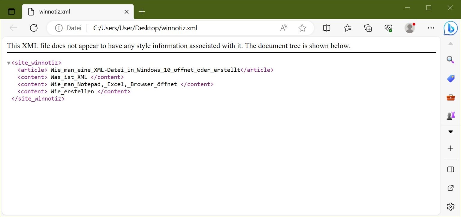Image resolution: width=461 pixels, height=217 pixels.
Task: Open Bing Chat in the sidebar
Action: pyautogui.click(x=450, y=28)
